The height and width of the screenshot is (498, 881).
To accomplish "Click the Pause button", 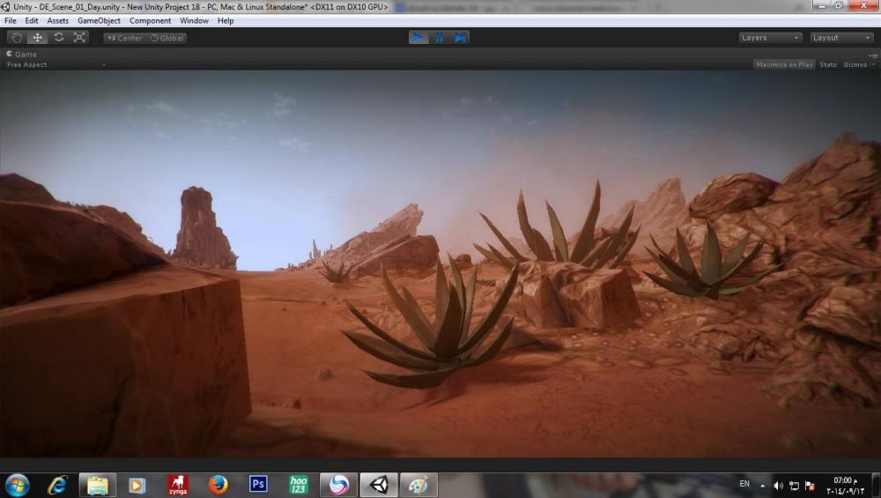I will pyautogui.click(x=439, y=38).
